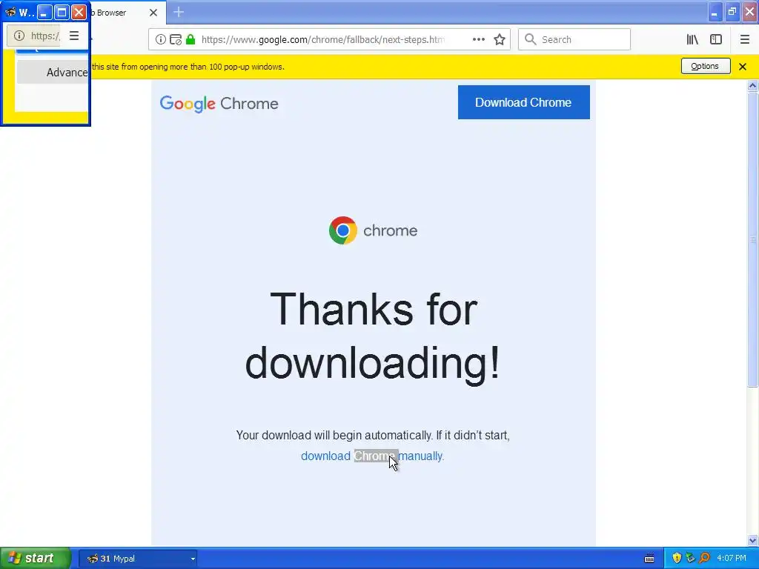Open main browser hamburger menu
Screen dimensions: 759x569
point(745,40)
